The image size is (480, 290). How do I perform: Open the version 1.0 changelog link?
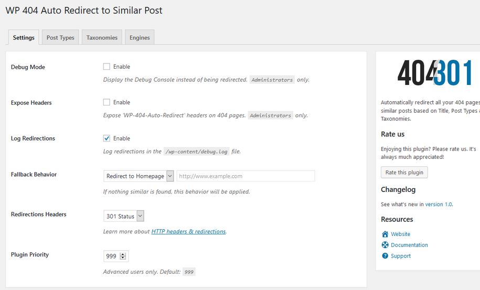(x=439, y=205)
